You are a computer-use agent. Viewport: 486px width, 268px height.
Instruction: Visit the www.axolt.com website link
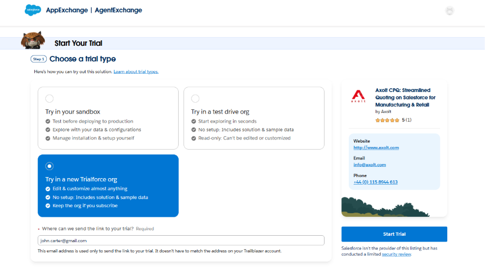pyautogui.click(x=376, y=147)
